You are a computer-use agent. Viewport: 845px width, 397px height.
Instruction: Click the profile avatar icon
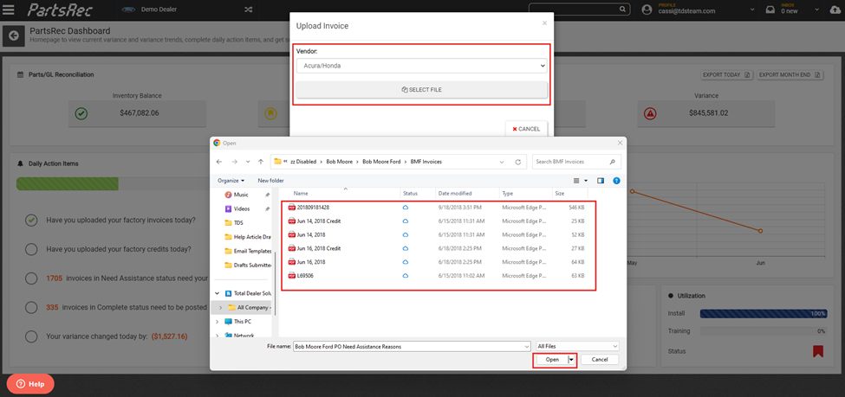(648, 10)
